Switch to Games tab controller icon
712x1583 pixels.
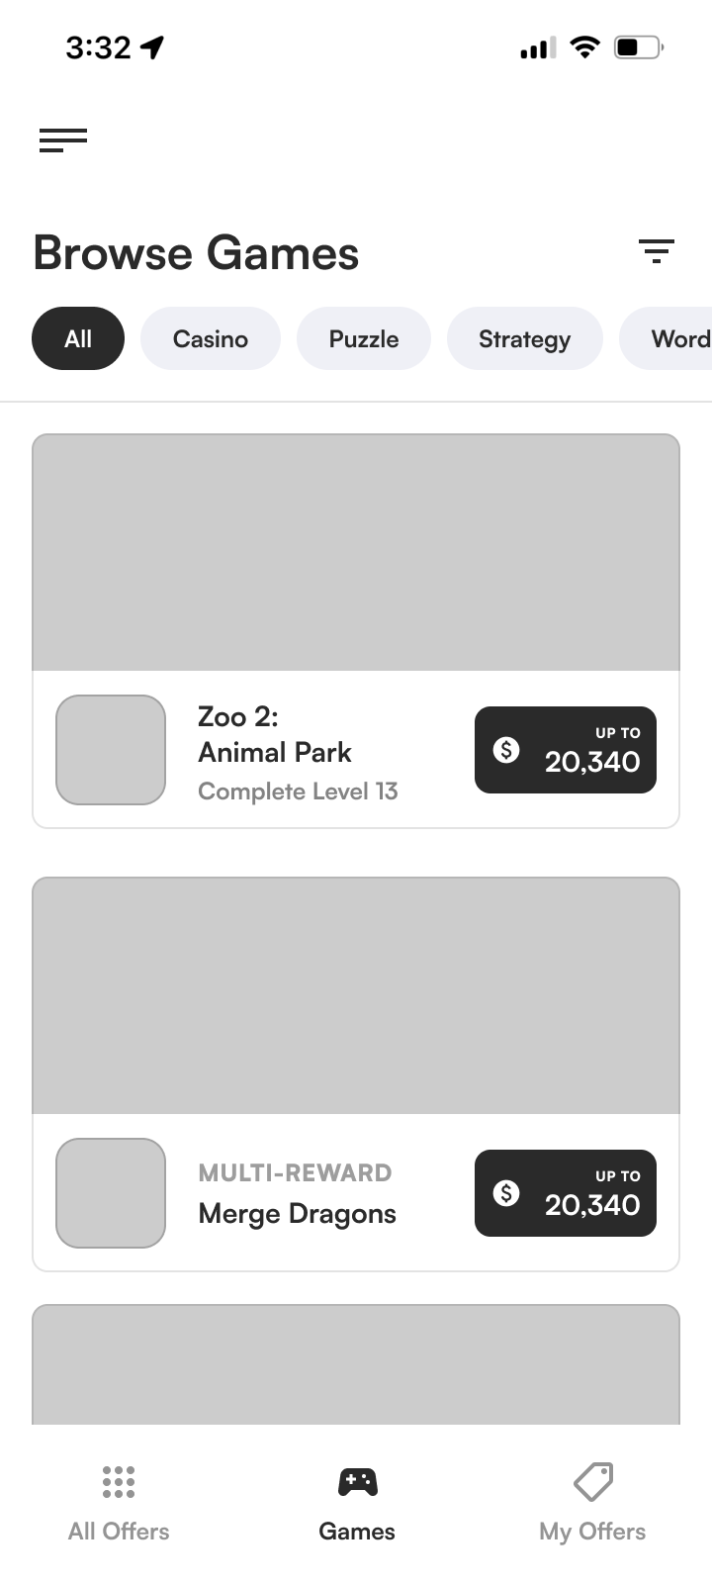coord(357,1482)
